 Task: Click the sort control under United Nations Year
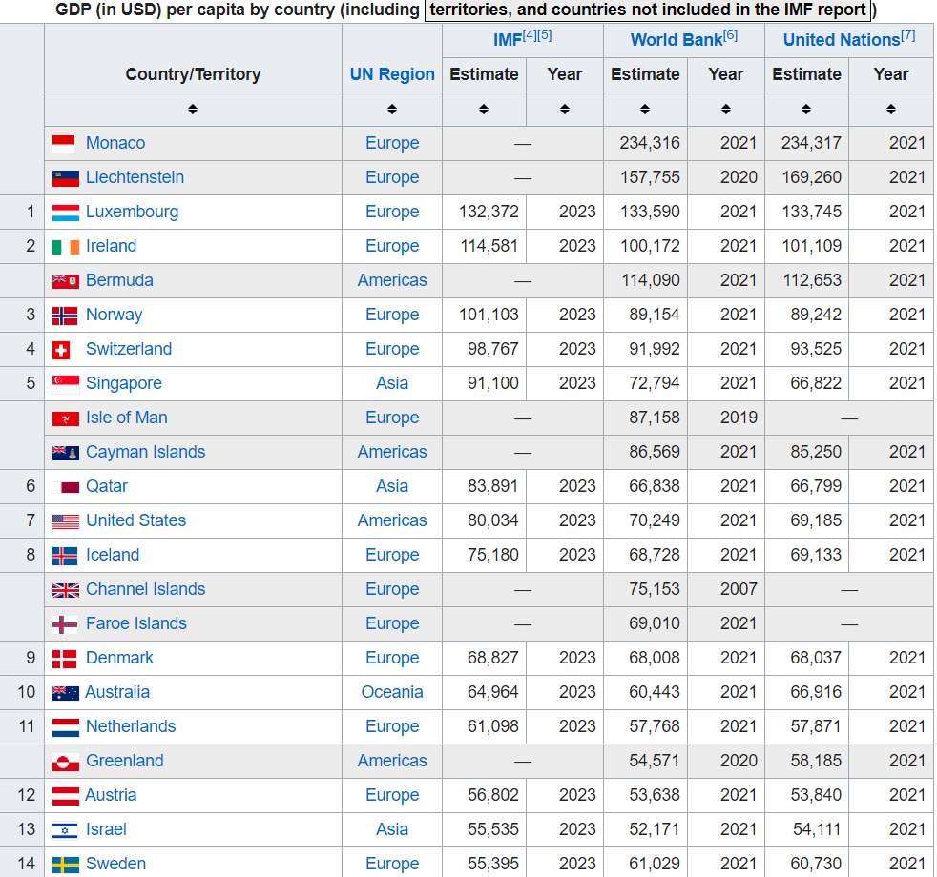[x=890, y=109]
